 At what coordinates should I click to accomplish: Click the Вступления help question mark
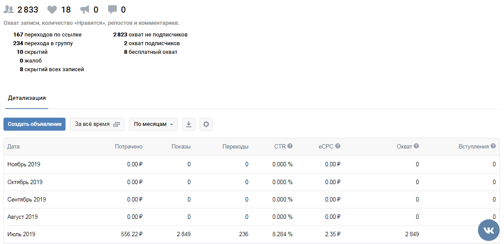click(x=493, y=146)
